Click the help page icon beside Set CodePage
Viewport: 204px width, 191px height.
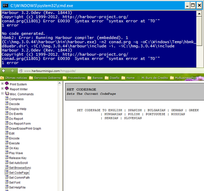[x=7, y=172]
